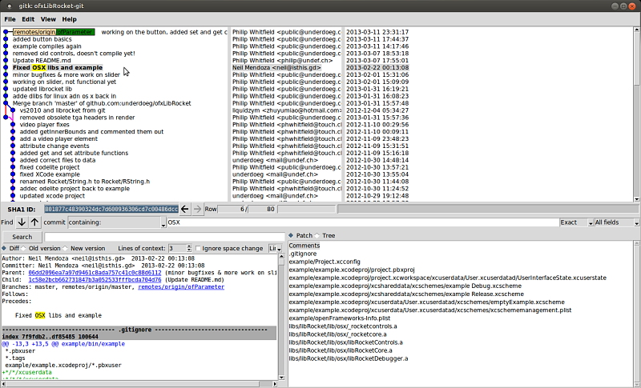Click the ofParameter green branch tag
The image size is (641, 388).
point(75,32)
